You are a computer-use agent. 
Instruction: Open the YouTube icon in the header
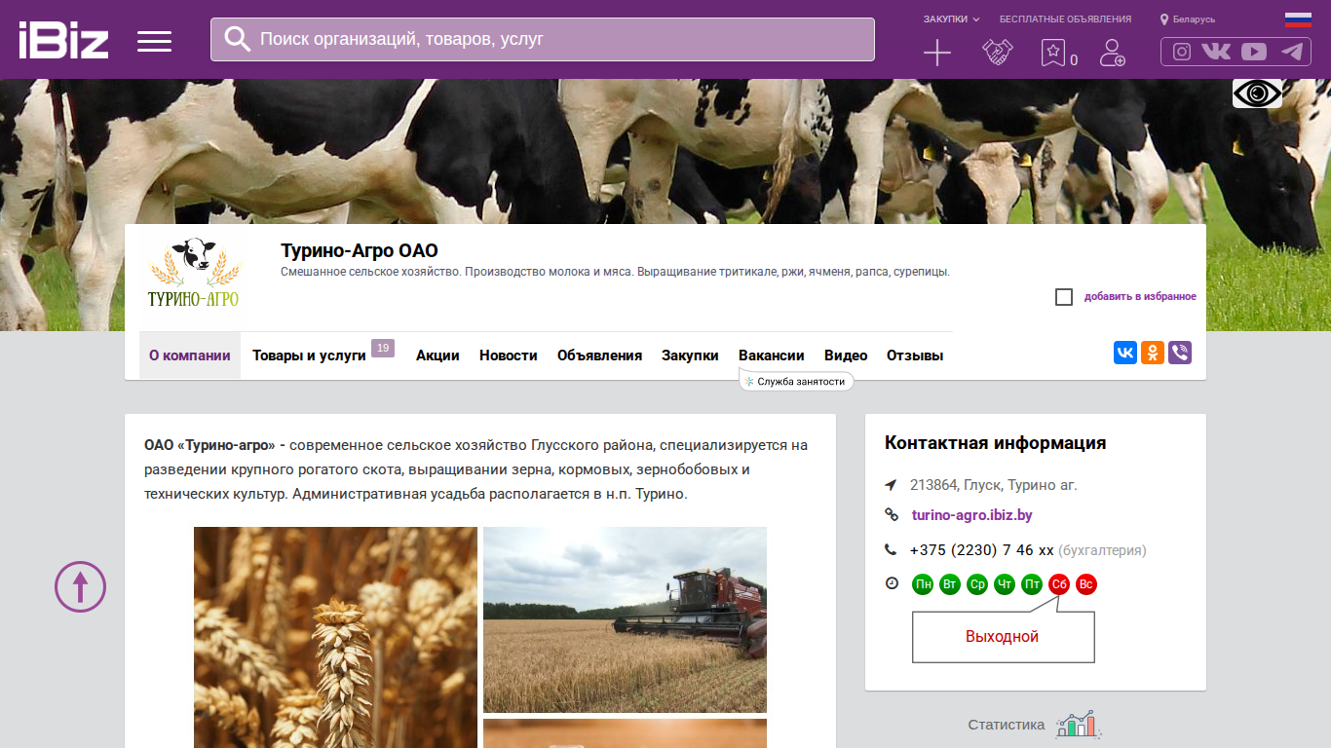(1254, 52)
